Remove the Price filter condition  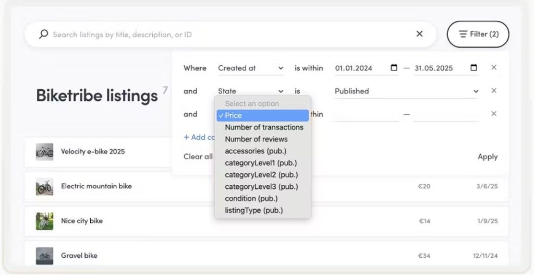[x=494, y=113]
